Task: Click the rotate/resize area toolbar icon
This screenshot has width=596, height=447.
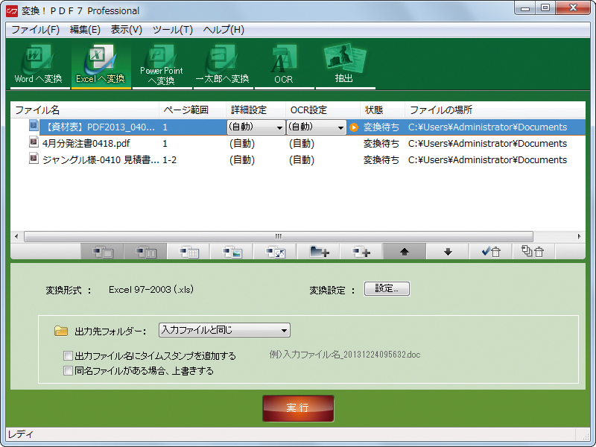Action: tap(275, 252)
